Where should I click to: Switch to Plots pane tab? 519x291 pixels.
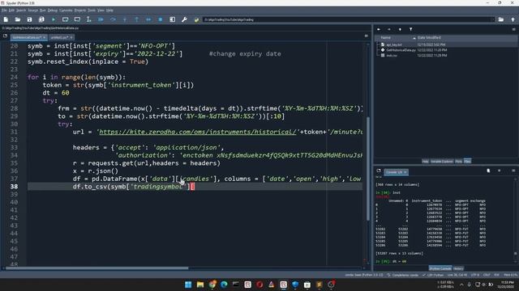[458, 162]
